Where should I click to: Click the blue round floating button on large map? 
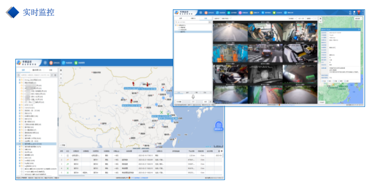[219, 125]
